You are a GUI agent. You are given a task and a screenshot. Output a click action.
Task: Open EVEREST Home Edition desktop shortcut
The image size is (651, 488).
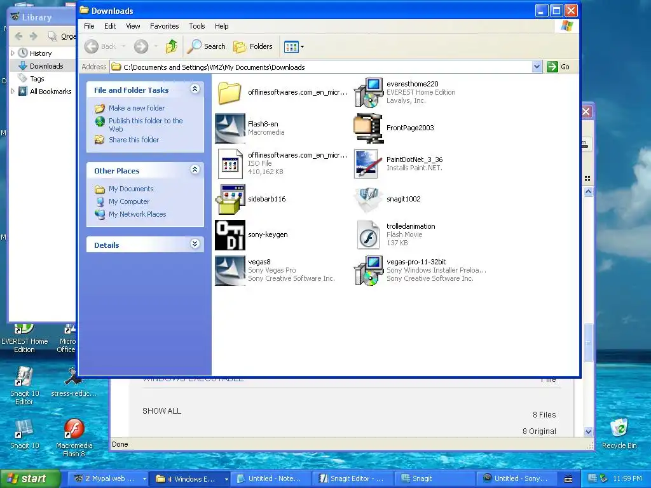(25, 338)
